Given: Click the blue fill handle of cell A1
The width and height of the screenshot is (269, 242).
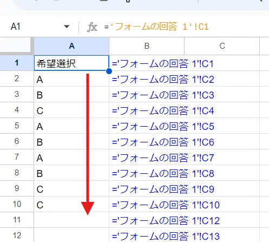Looking at the screenshot, I should (109, 71).
